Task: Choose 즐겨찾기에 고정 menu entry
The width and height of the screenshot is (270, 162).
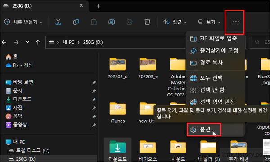Action: click(x=215, y=50)
